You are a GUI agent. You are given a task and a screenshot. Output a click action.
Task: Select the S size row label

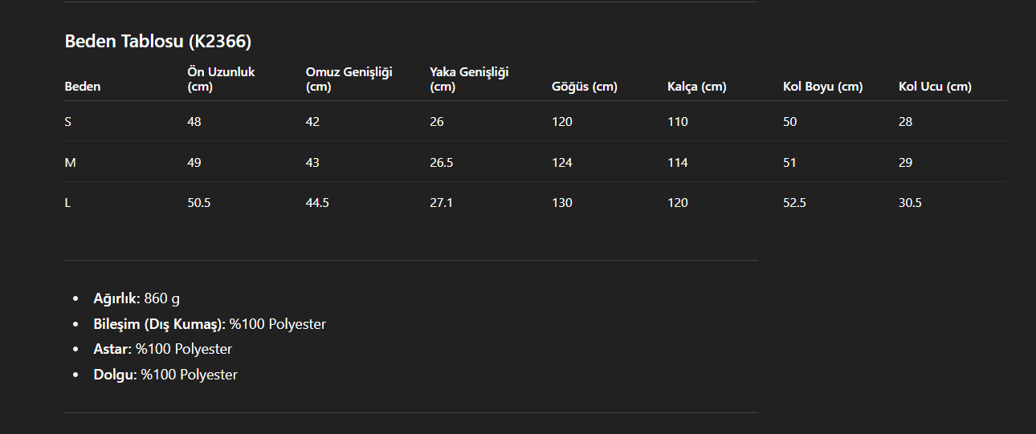[x=68, y=122]
